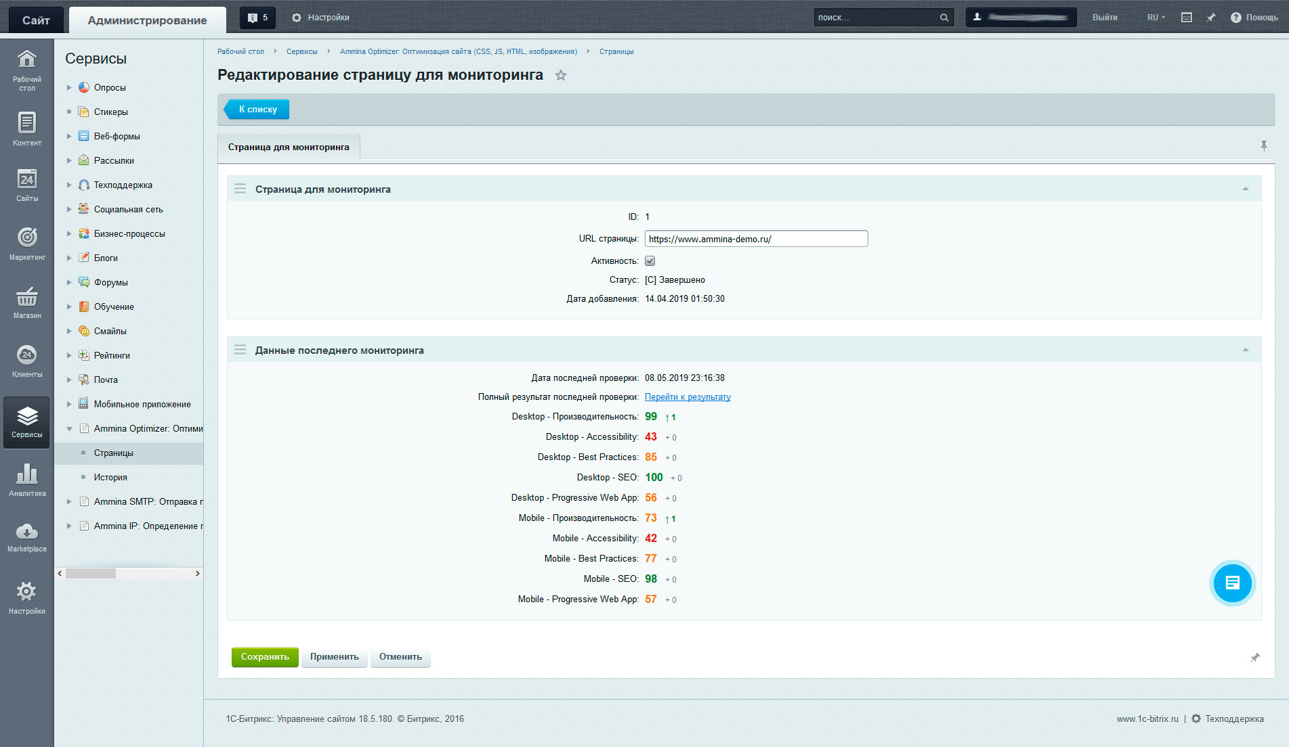Click the Ammina Optimizer breadcrumb link

click(x=459, y=51)
